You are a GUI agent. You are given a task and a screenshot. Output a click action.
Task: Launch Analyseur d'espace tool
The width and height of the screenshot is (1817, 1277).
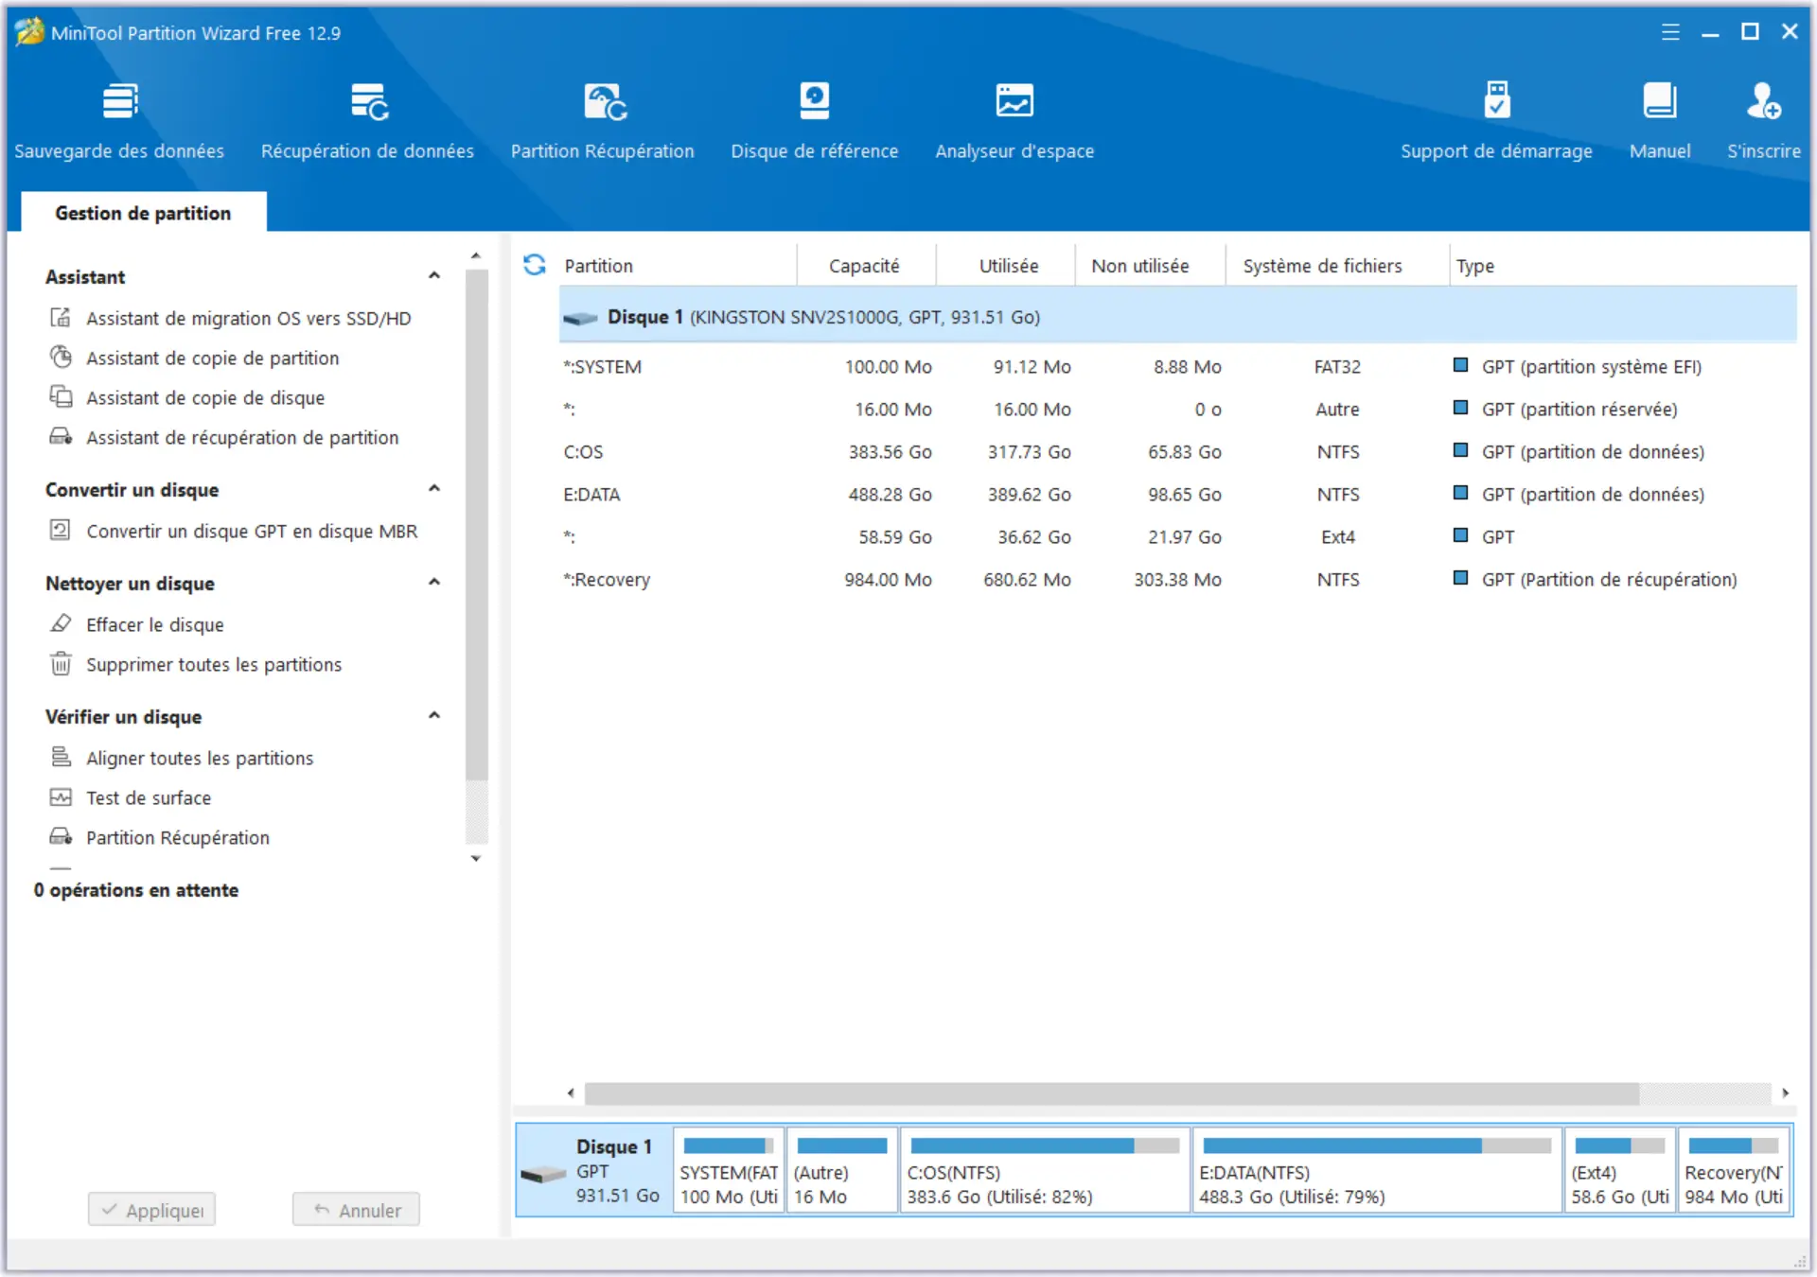[x=1014, y=122]
